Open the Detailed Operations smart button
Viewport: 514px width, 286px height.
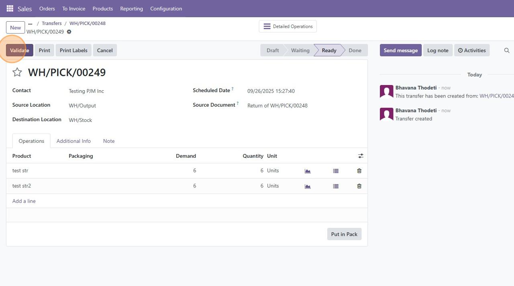[288, 26]
